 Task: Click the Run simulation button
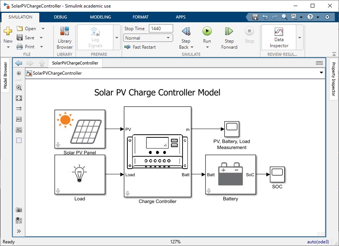click(x=207, y=32)
